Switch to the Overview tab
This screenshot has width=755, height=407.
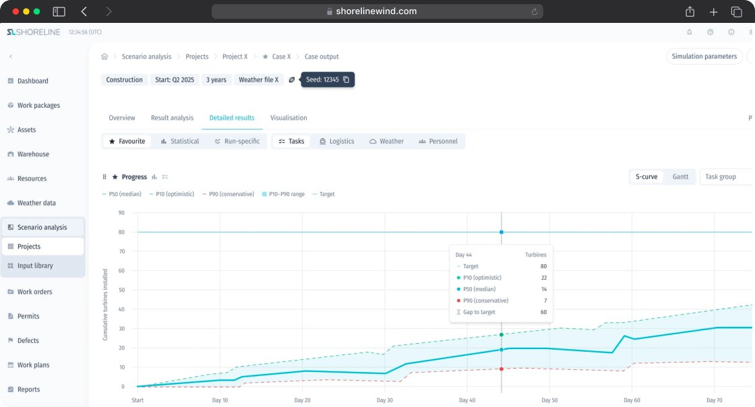122,118
